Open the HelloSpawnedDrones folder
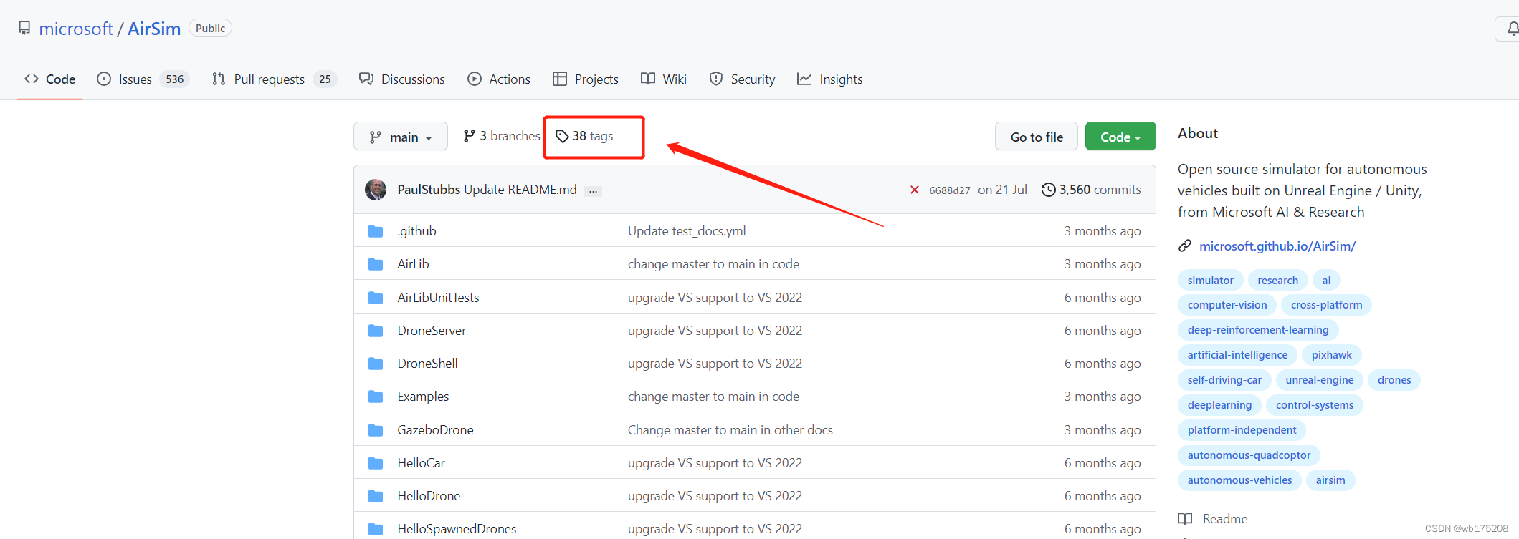Viewport: 1519px width, 539px height. pyautogui.click(x=457, y=529)
